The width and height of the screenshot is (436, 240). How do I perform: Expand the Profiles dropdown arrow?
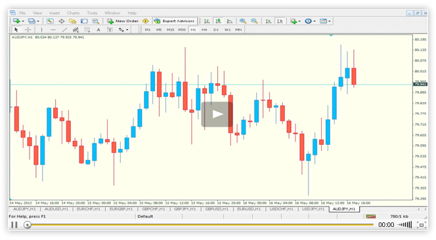pos(38,21)
